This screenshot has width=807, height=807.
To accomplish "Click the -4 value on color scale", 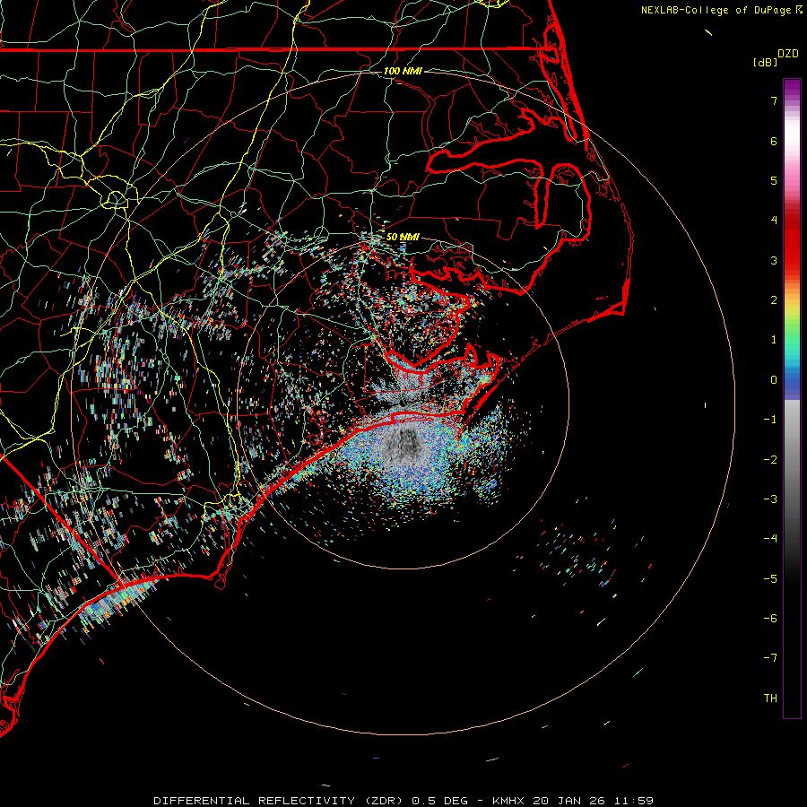I will [770, 539].
